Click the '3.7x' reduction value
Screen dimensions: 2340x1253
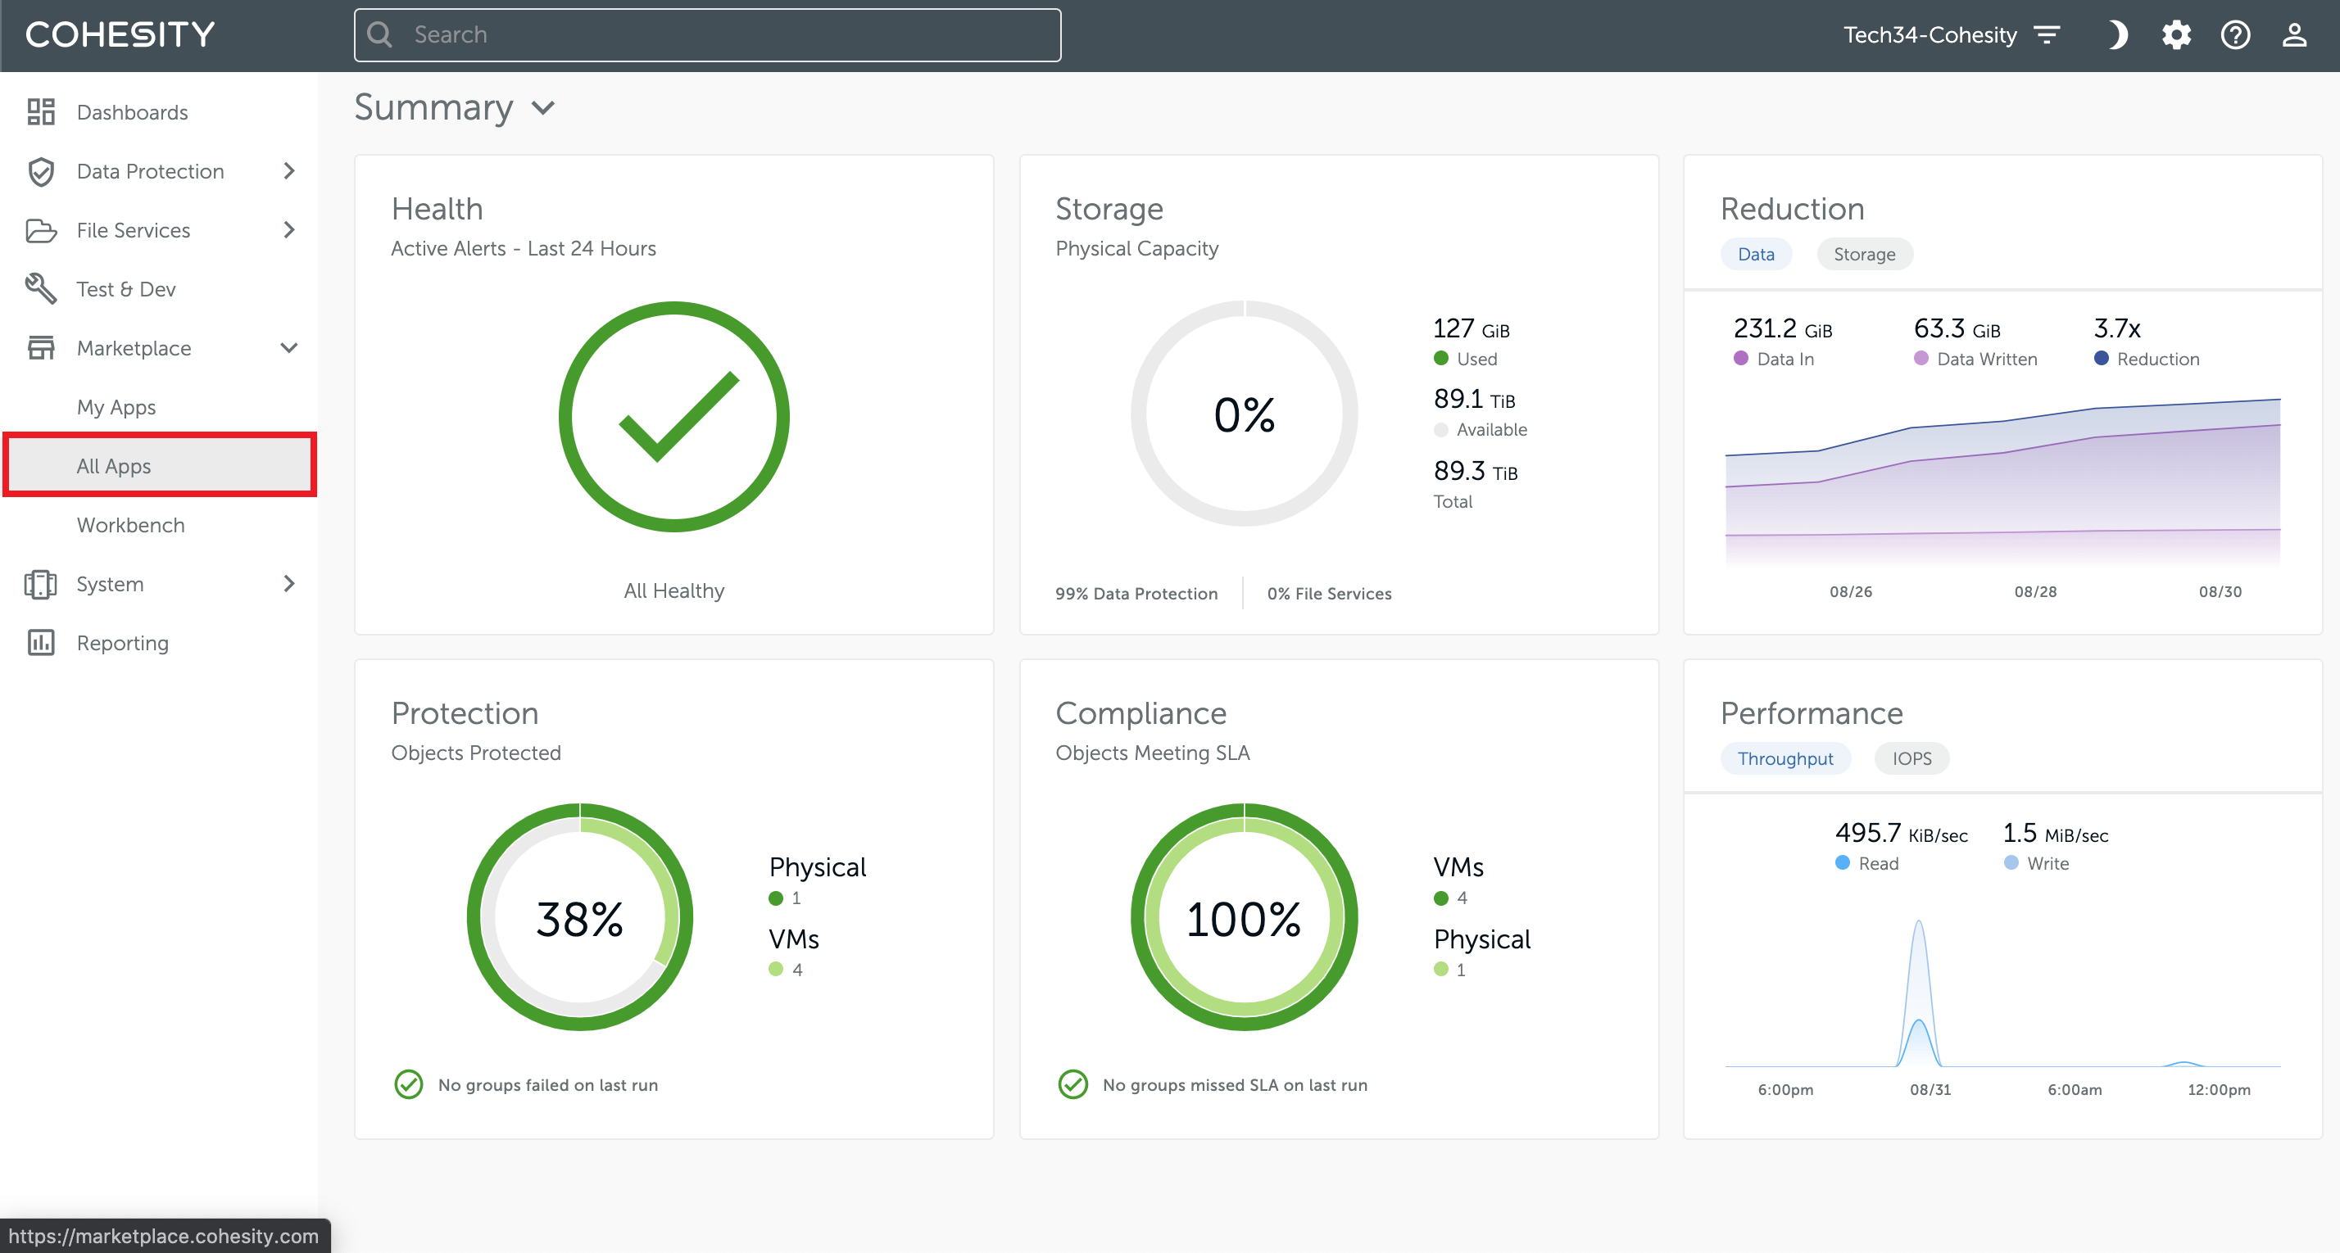tap(2117, 328)
